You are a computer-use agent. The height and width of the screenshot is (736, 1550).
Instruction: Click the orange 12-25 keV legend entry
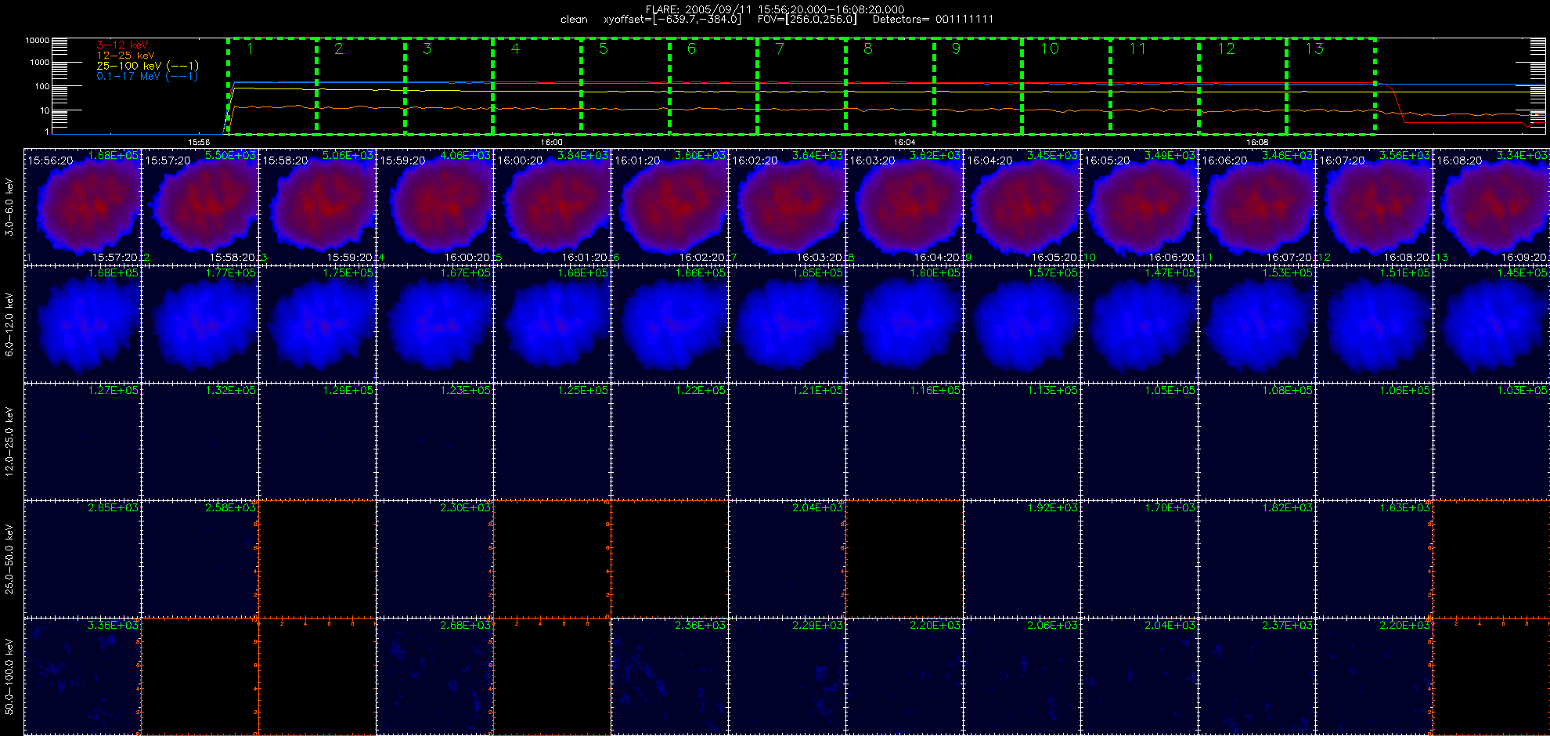coord(125,56)
